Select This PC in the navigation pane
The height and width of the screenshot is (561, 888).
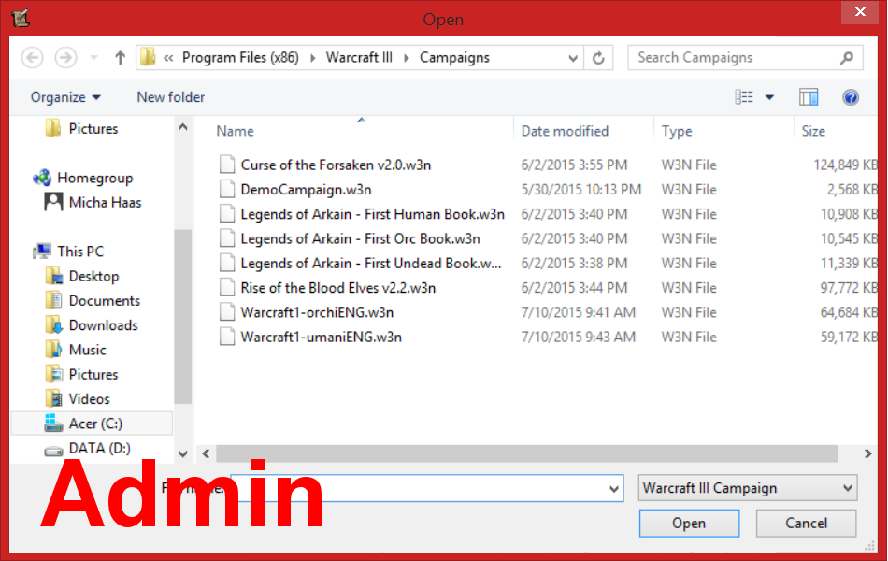80,252
